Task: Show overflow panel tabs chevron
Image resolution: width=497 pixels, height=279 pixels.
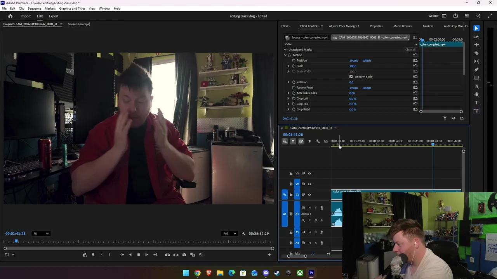Action: [466, 26]
